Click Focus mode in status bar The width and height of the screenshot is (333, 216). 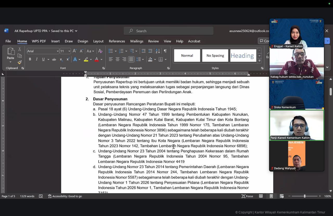(247, 196)
